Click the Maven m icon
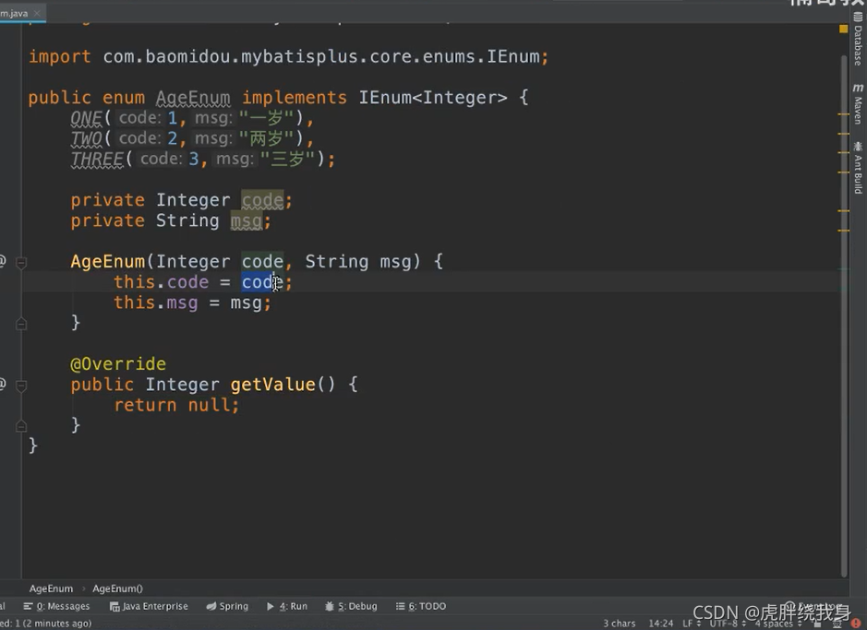This screenshot has height=630, width=867. [x=858, y=88]
